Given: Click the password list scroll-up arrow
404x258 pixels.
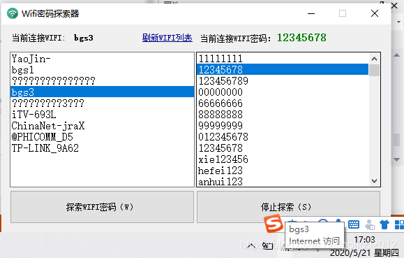Looking at the screenshot, I should click(x=375, y=59).
